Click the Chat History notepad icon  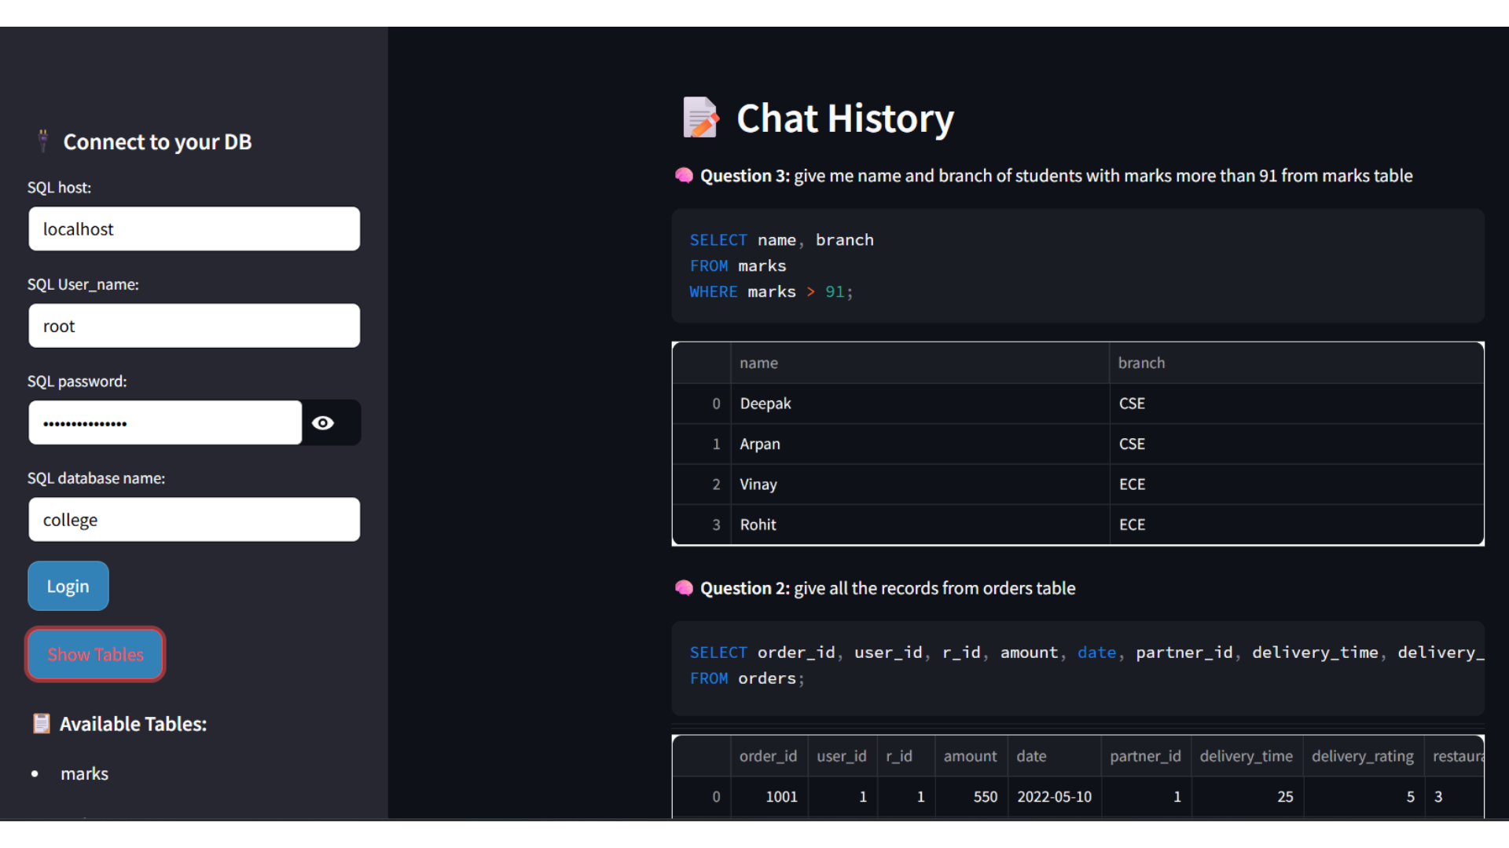point(700,118)
